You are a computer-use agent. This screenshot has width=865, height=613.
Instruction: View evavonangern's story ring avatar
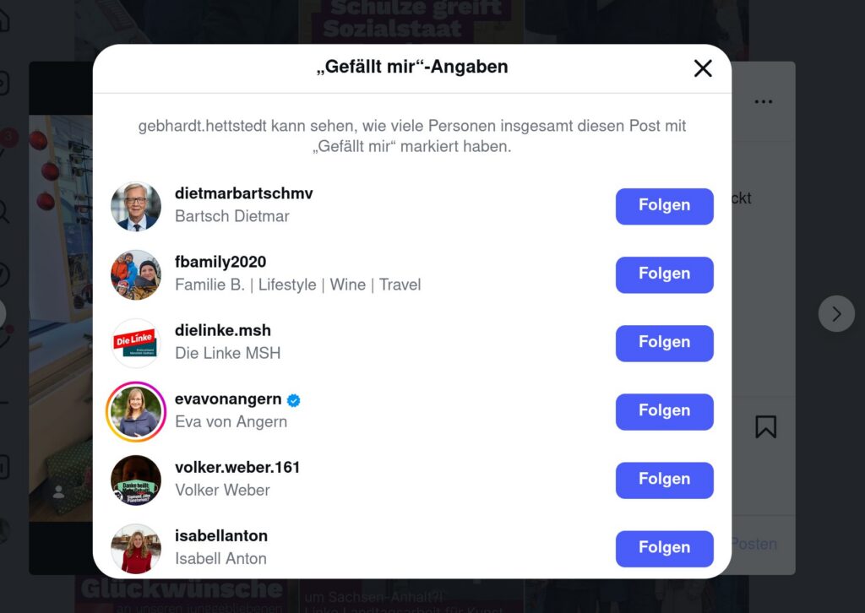[136, 412]
